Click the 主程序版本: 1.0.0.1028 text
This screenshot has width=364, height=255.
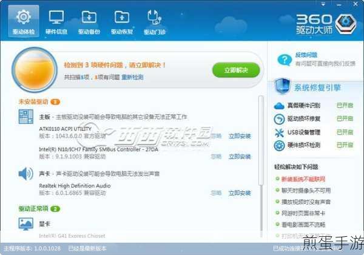(x=32, y=248)
